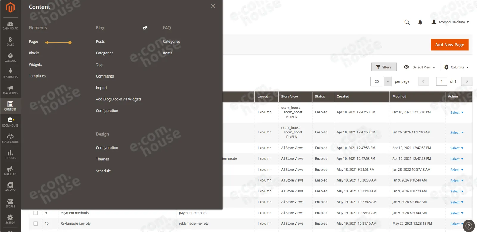This screenshot has height=232, width=477.
Task: Open Add Blog Blocks via Widgets
Action: [119, 99]
